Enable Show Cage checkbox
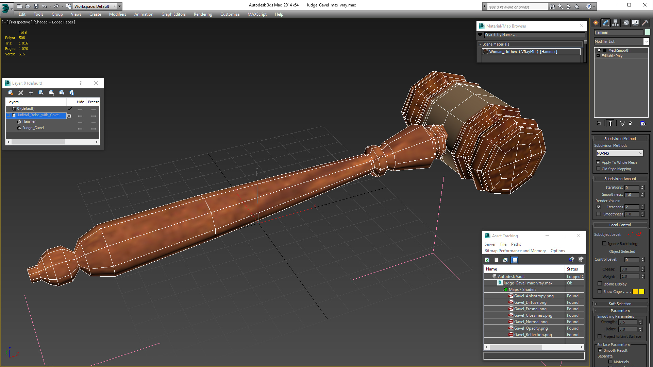The image size is (653, 367). click(x=600, y=292)
